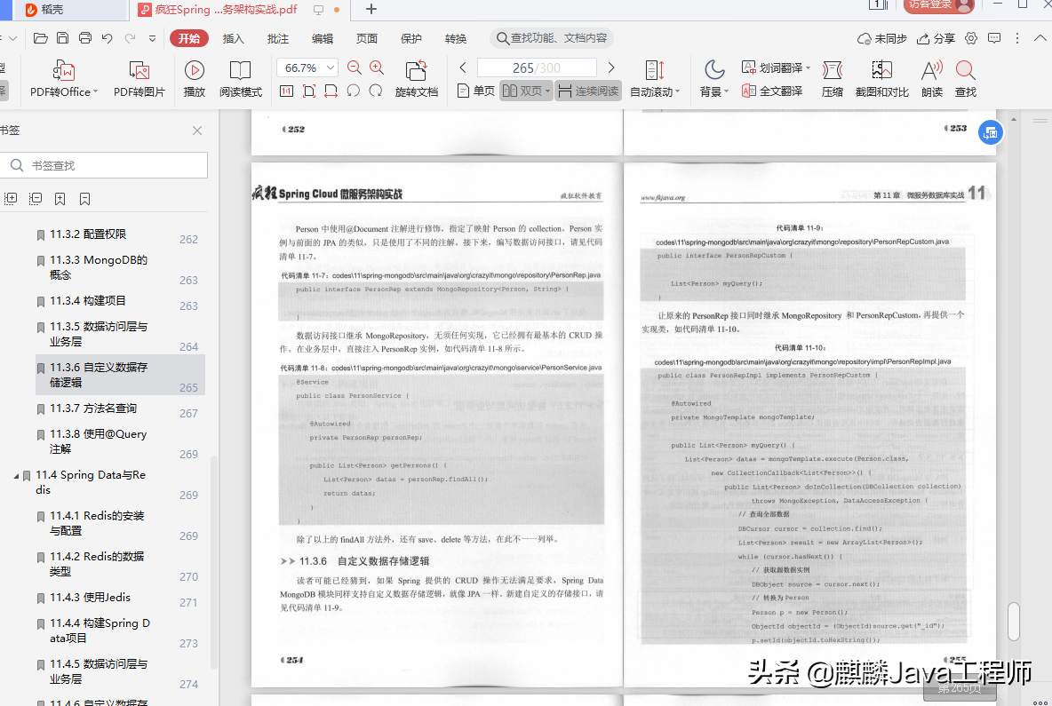Click the 书签查找 bookmark search field

(105, 165)
